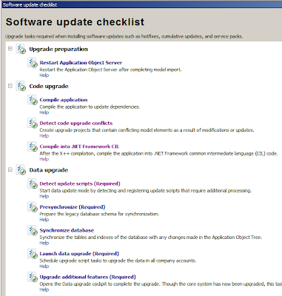Click the large Software update checklist heading
The image size is (282, 296).
(x=75, y=22)
